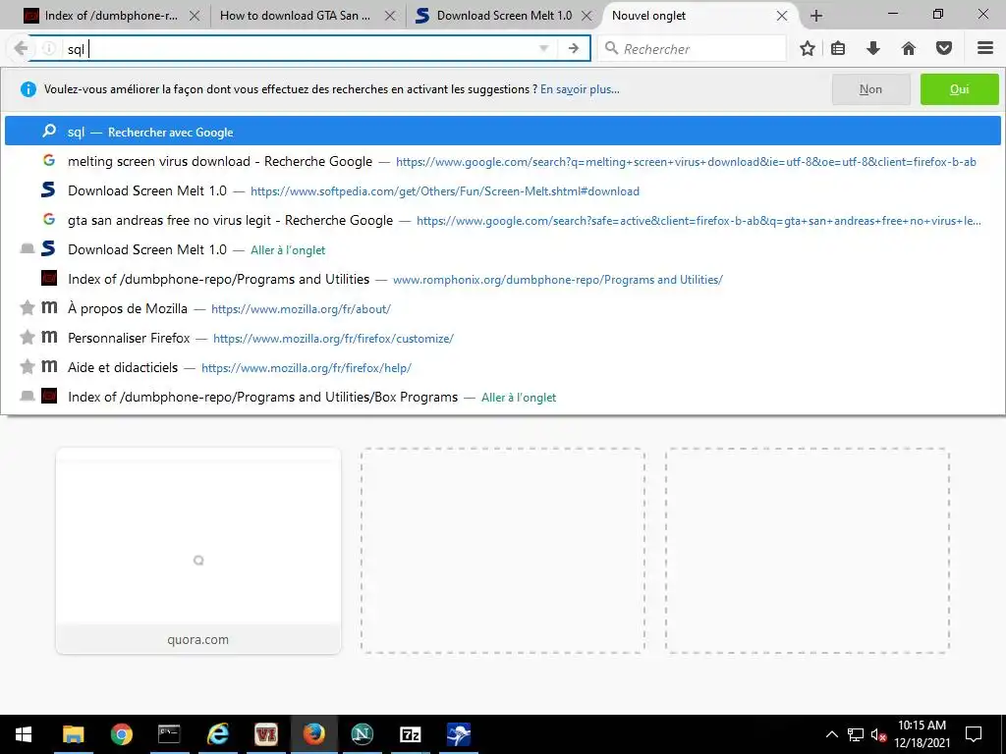
Task: Select Index of Box Programs suggestion
Action: coord(502,397)
